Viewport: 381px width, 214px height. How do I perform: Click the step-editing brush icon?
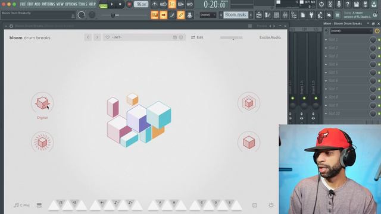[x=172, y=15]
